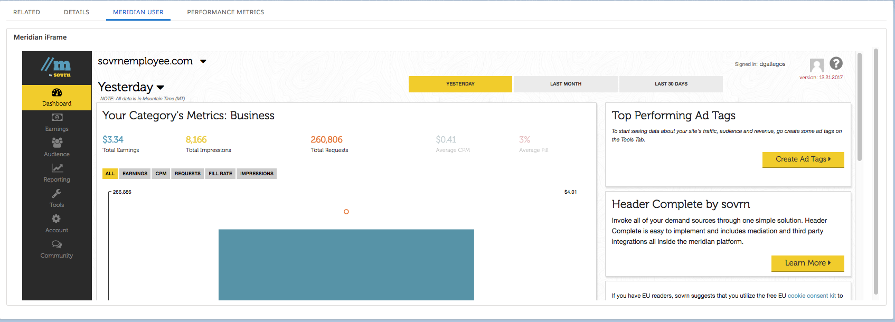Open the Tools wrench icon
The height and width of the screenshot is (322, 895).
pos(56,193)
